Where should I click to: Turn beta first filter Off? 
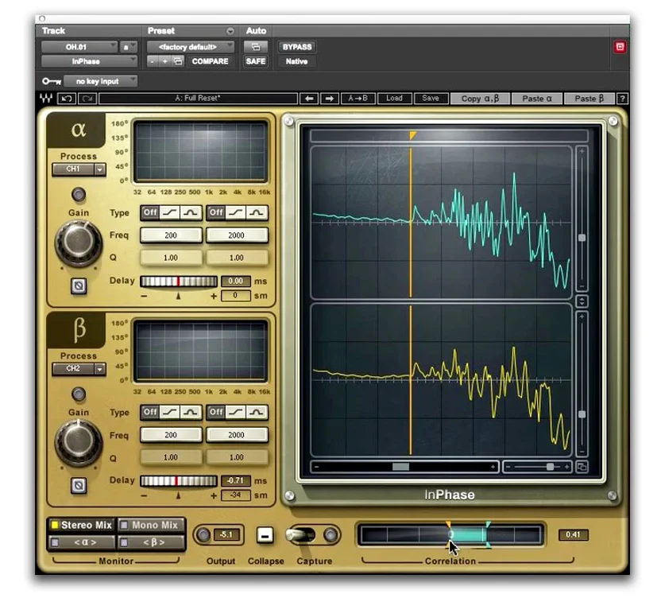(x=150, y=412)
